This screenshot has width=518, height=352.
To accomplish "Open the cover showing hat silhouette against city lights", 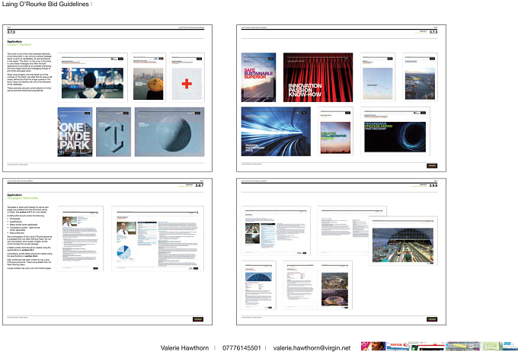I will click(x=92, y=78).
